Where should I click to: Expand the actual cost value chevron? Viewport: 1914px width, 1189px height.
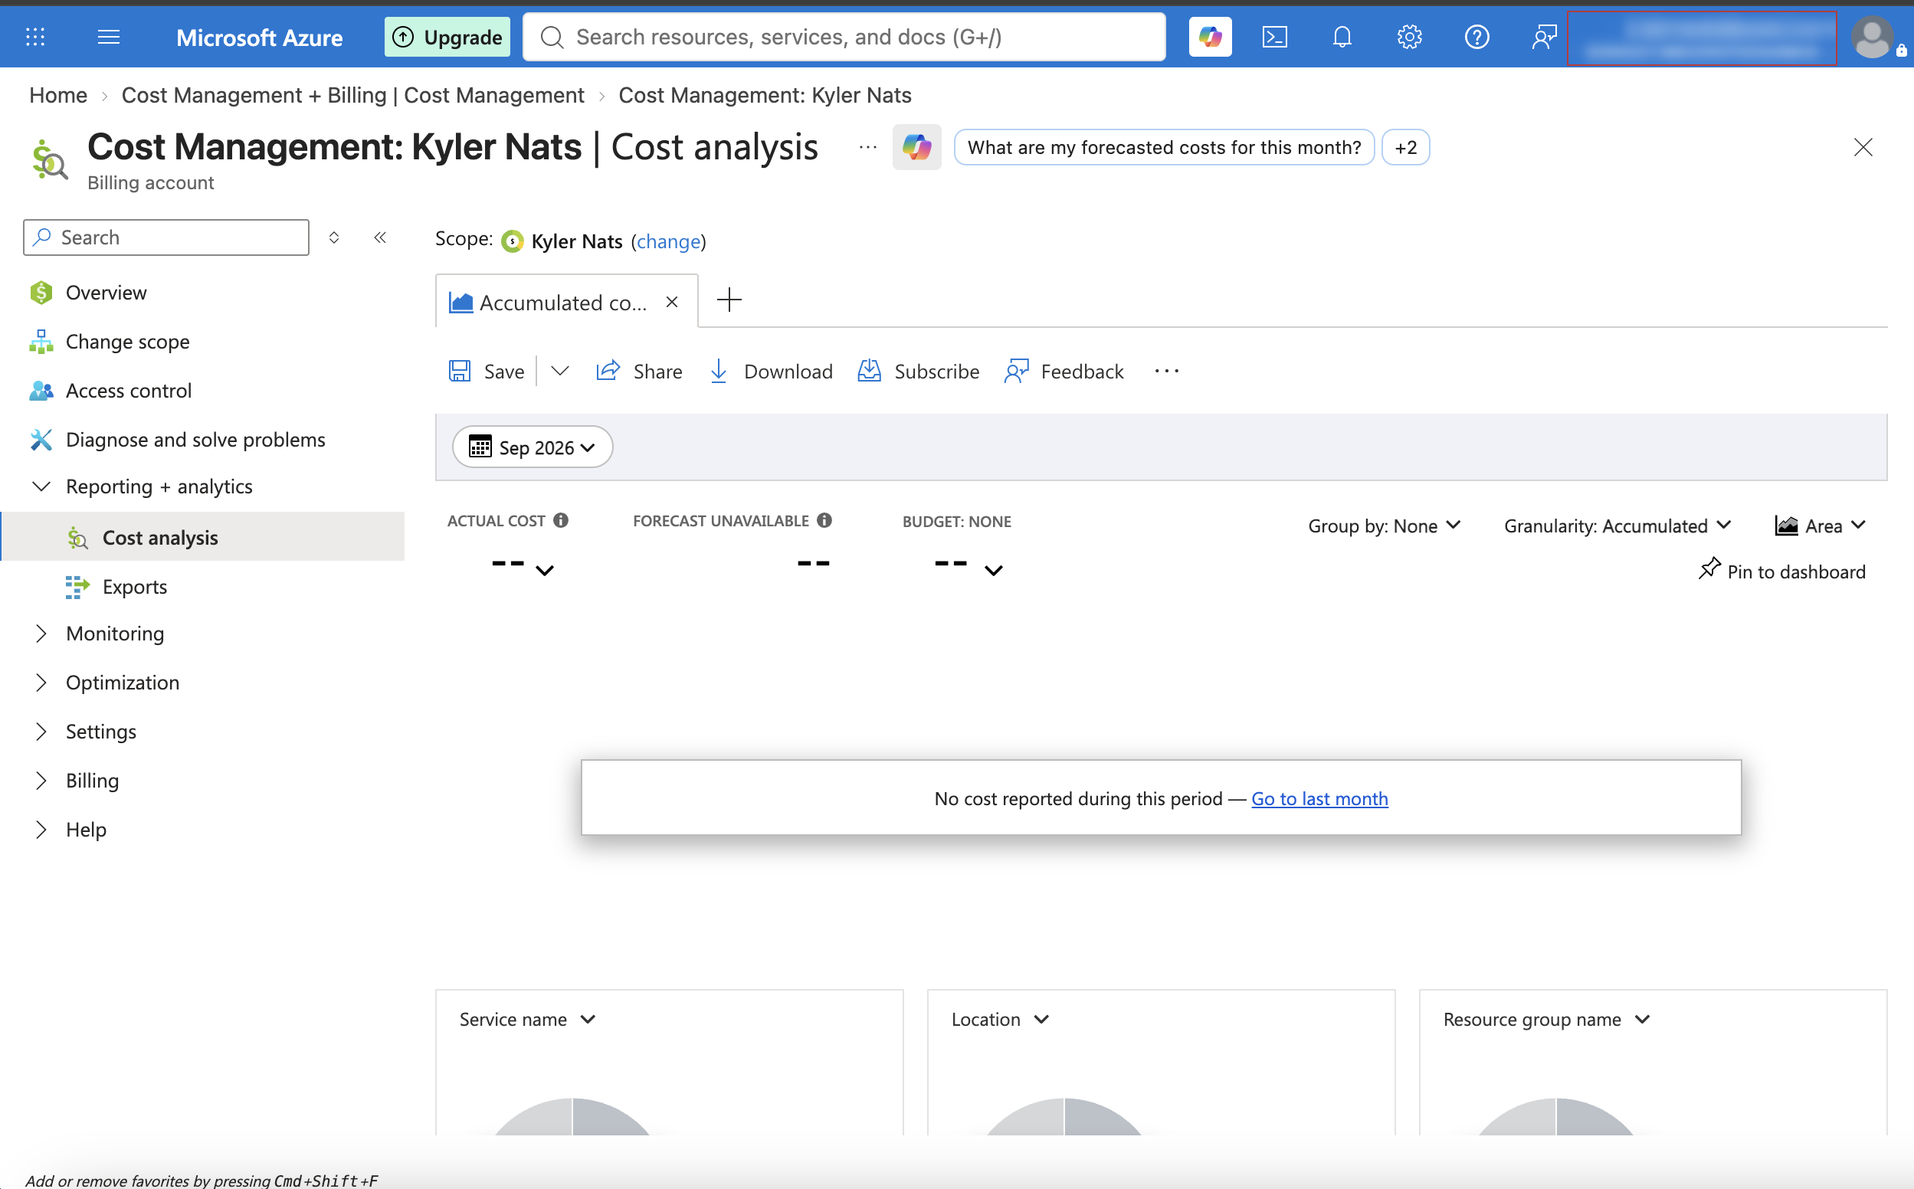pos(544,571)
